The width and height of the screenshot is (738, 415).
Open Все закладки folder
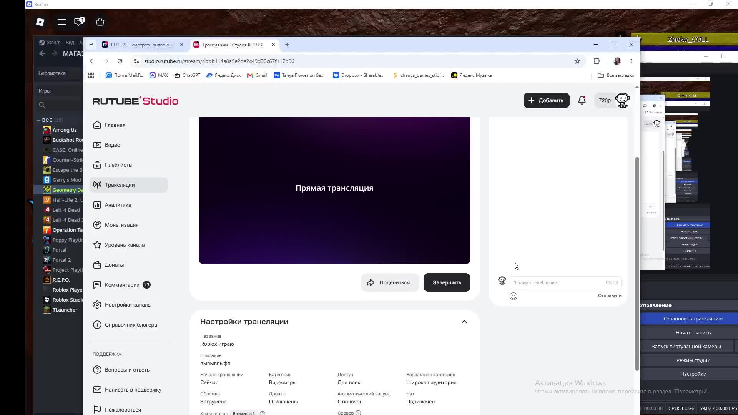pos(616,75)
